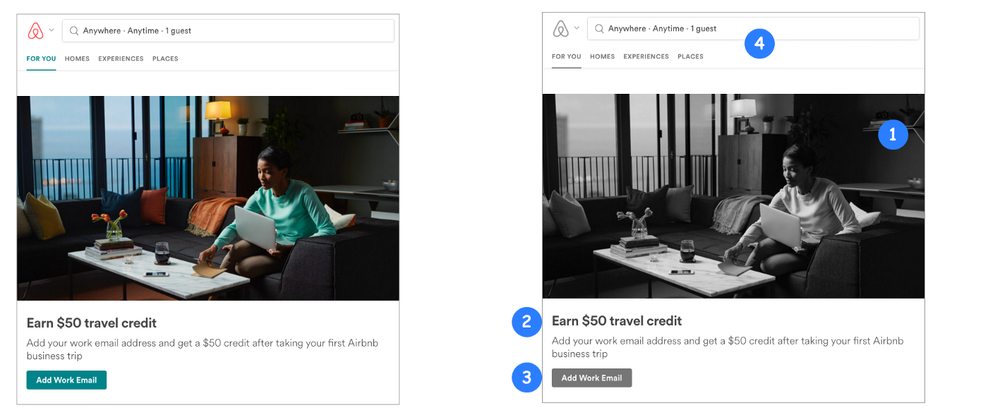Click the search field in the grayscale mockup
Screen dimensions: 988x420
[x=753, y=29]
